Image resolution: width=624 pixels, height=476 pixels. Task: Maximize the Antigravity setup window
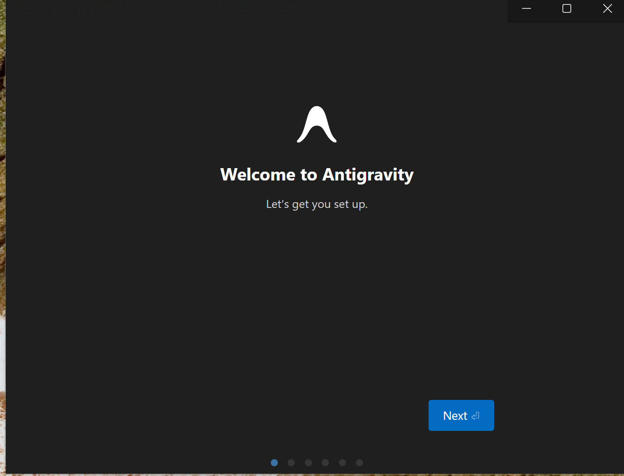coord(567,9)
